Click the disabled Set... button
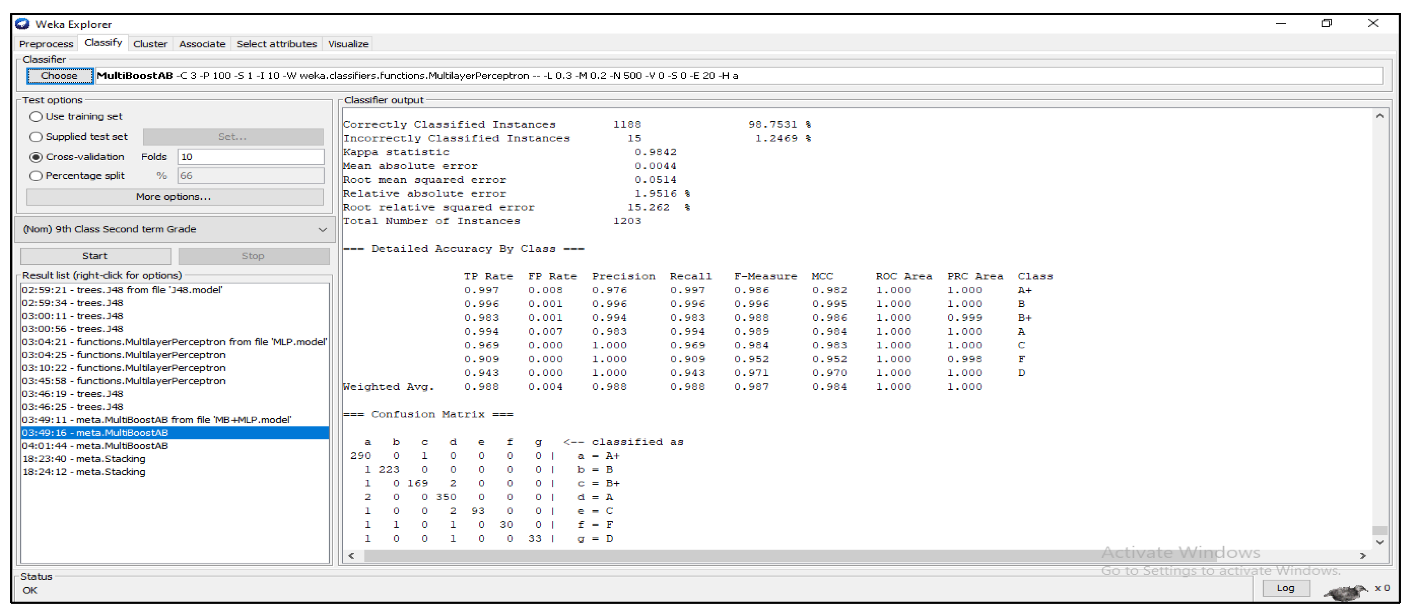Screen dimensions: 1416x614 233,137
